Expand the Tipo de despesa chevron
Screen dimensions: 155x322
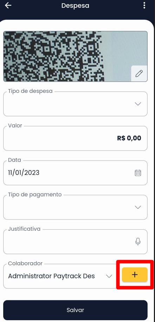[x=138, y=104]
